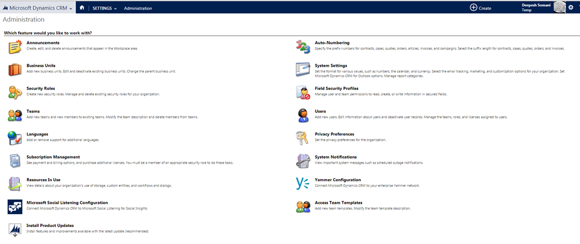Open the Users link

320,111
